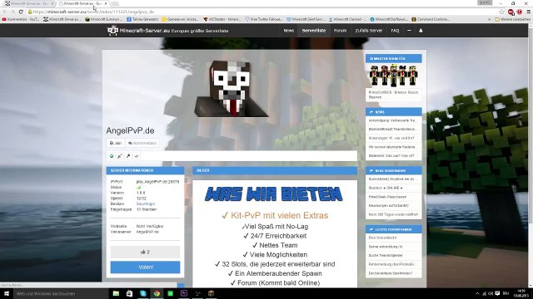Screen dimensions: 533x299
Task: Open the 'Hide&Seek' server news entry
Action: (x=387, y=197)
